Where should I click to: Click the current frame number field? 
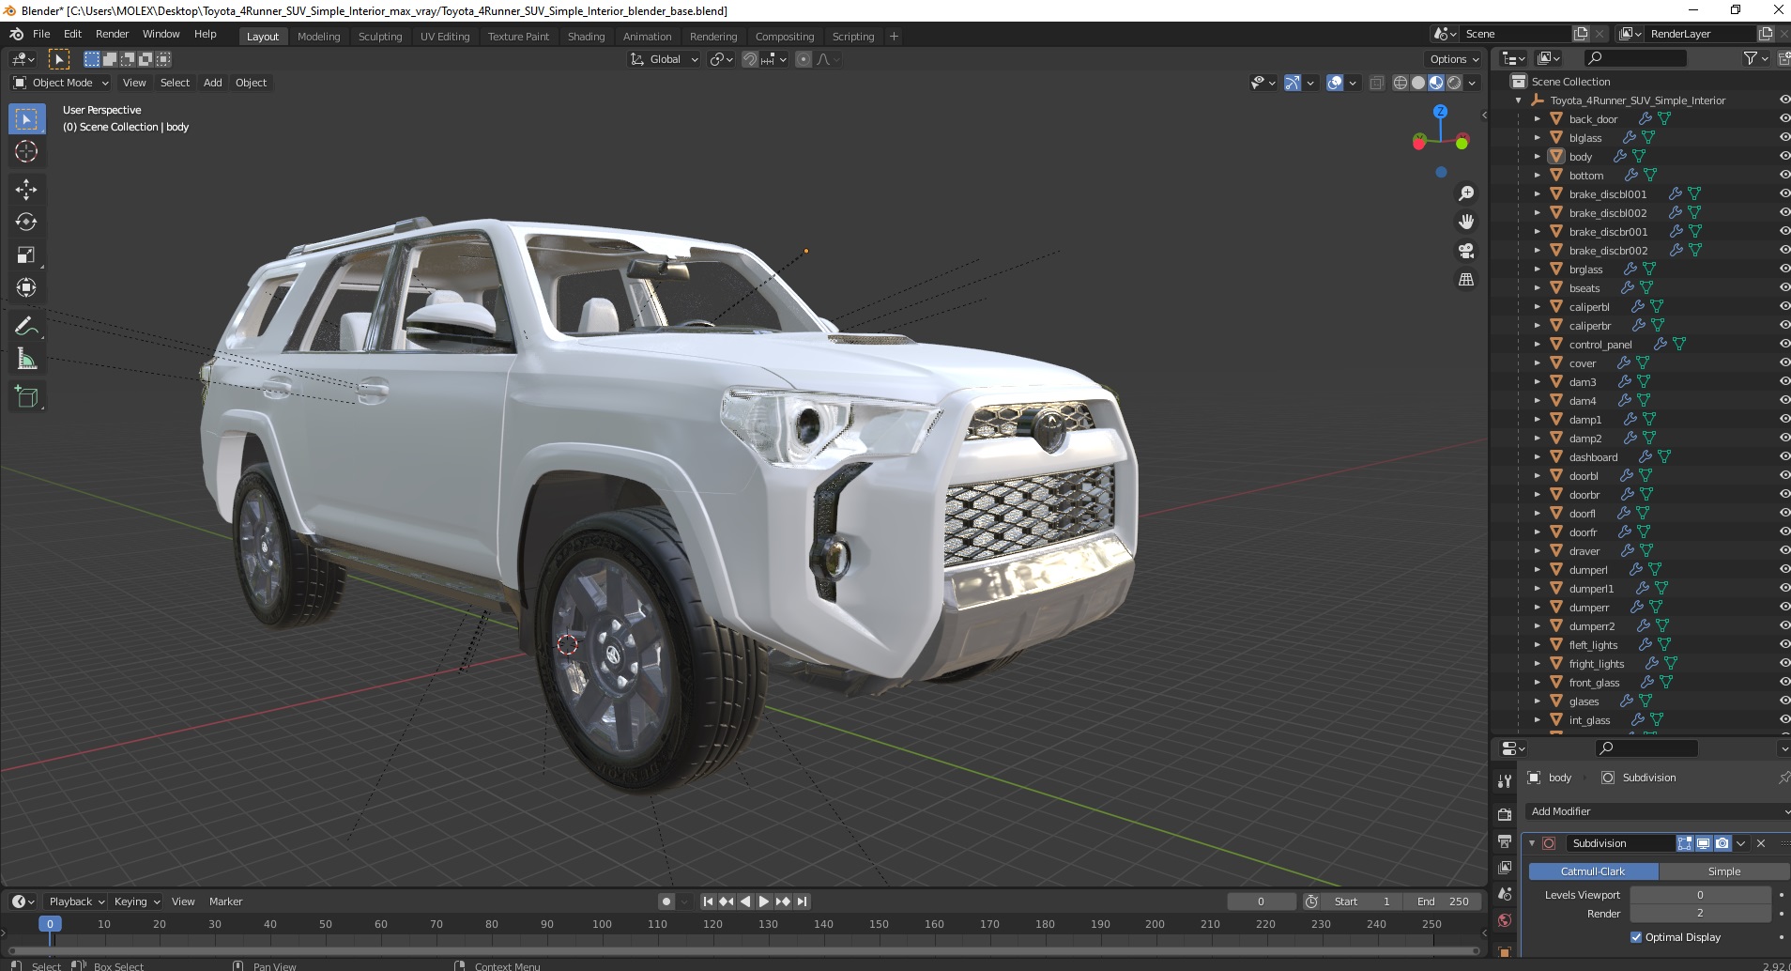point(1261,902)
